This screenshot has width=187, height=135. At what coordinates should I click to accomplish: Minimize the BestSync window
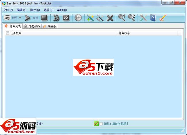tap(165, 2)
